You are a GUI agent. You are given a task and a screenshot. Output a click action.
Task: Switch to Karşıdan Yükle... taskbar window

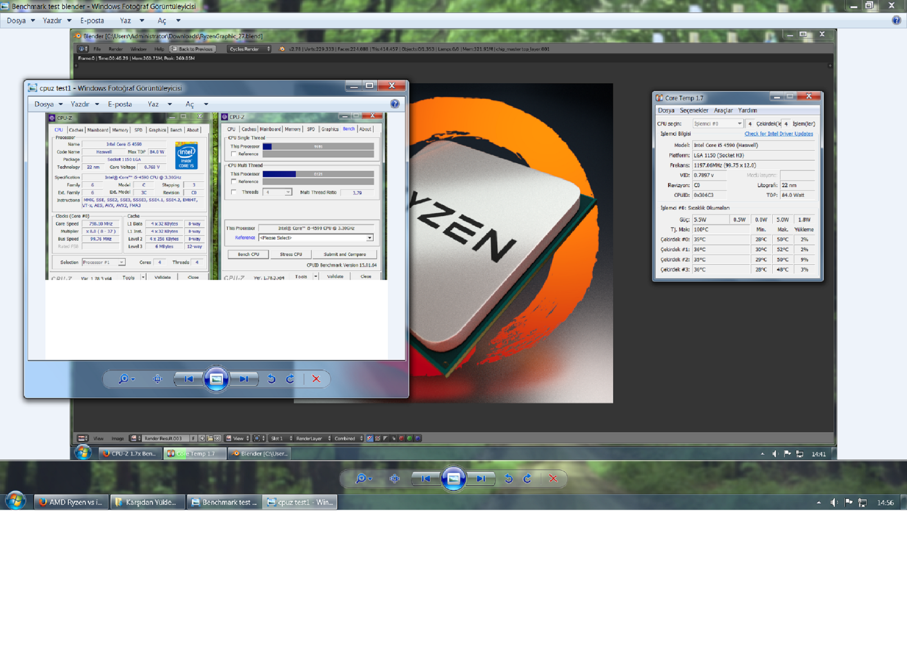pos(147,502)
